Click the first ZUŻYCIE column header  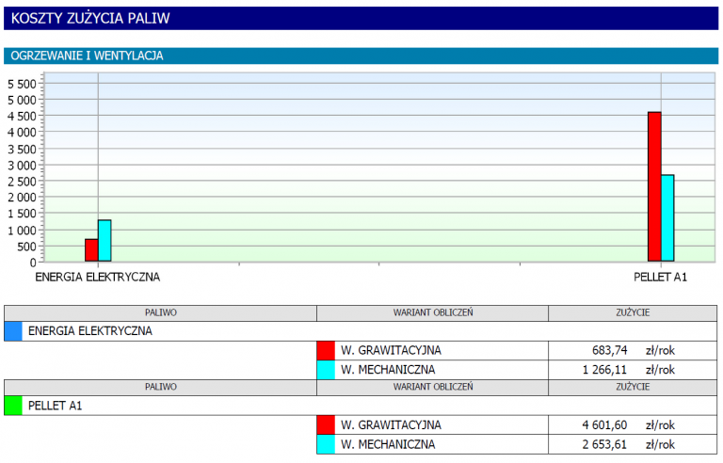point(633,313)
